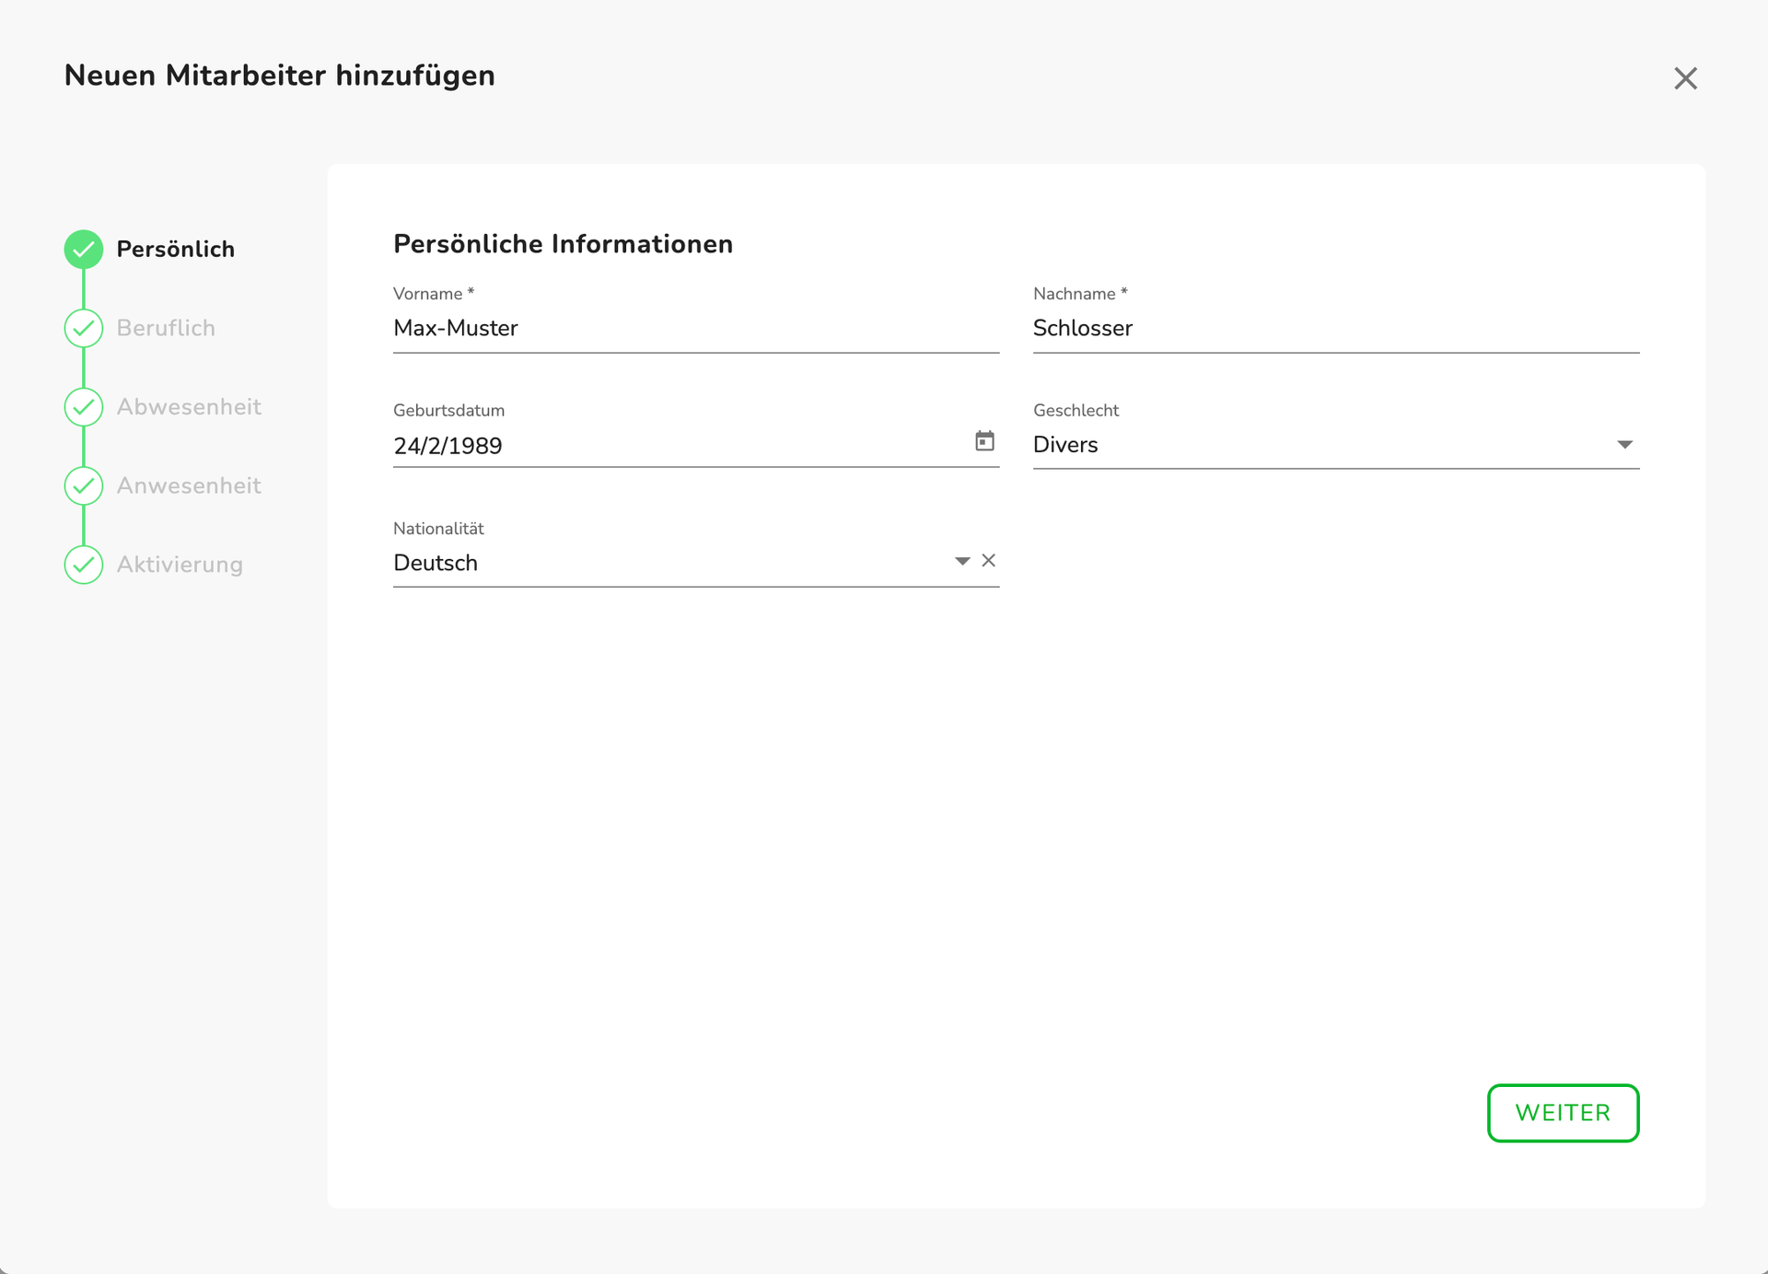
Task: Click the Abwesenheit step checkmark icon
Action: pyautogui.click(x=84, y=407)
